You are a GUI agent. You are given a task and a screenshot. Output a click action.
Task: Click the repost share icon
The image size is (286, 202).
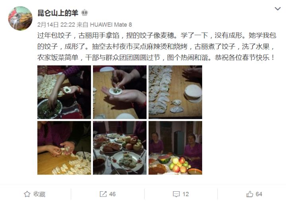pyautogui.click(x=103, y=194)
